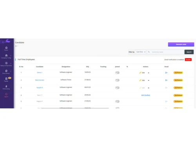Click the DOJ column header

click(x=87, y=67)
